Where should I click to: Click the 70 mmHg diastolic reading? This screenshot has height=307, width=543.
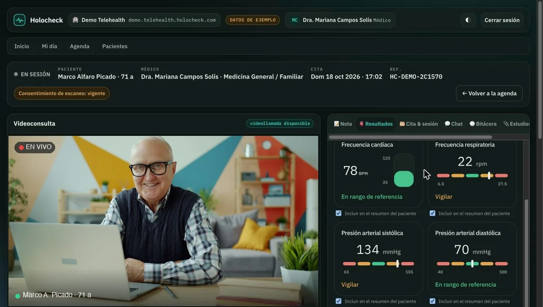[x=472, y=250]
